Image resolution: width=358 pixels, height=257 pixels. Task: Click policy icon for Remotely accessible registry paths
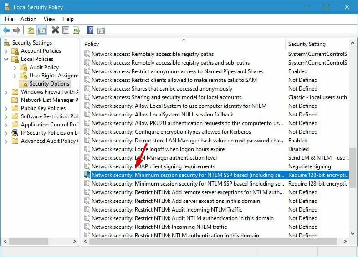87,54
